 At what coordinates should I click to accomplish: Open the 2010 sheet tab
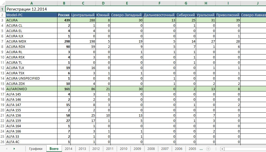pos(124,149)
